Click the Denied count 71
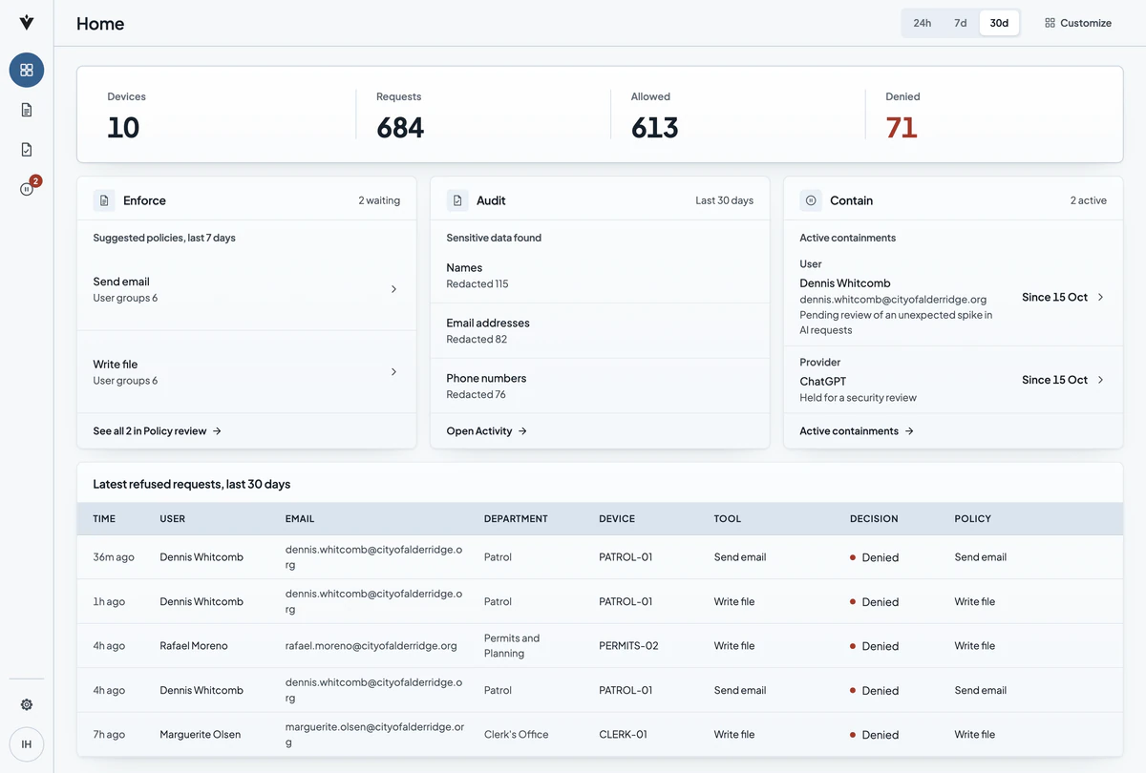The image size is (1146, 773). coord(902,127)
